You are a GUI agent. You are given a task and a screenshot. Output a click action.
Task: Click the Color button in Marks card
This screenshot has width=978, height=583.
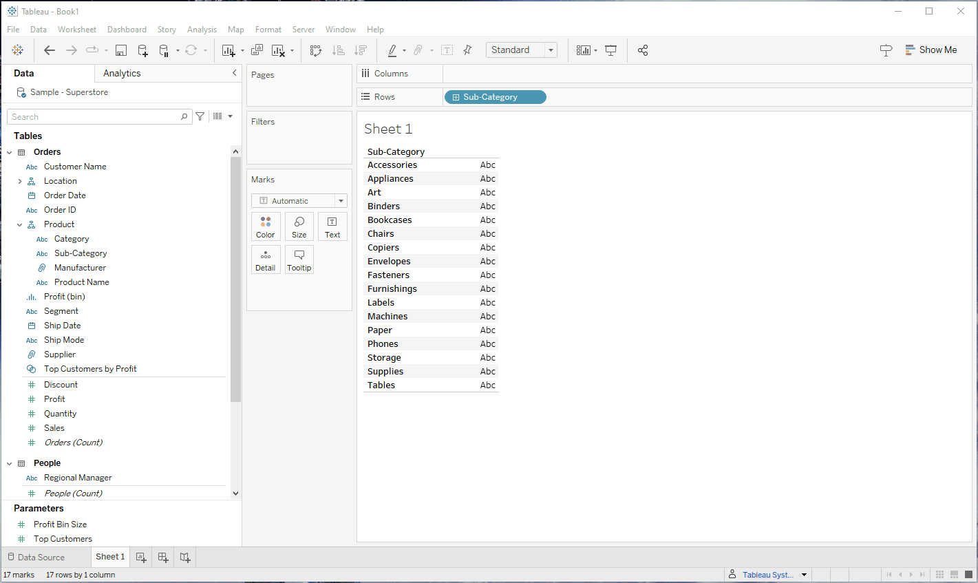[266, 226]
